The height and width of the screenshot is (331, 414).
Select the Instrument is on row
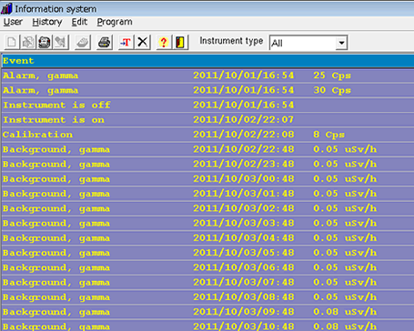point(207,119)
